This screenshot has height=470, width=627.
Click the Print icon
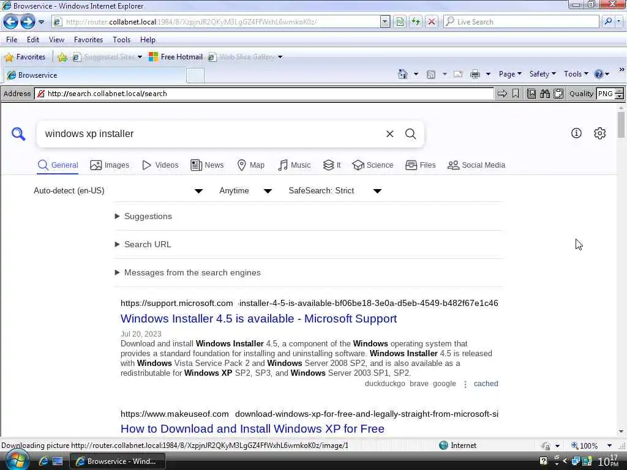[x=475, y=74]
